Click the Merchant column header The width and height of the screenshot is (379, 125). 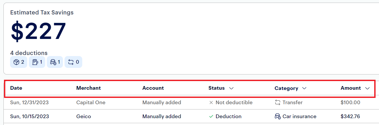89,88
